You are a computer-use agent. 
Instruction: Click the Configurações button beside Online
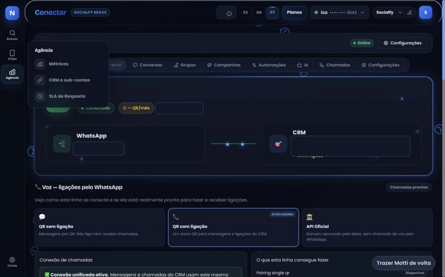402,43
